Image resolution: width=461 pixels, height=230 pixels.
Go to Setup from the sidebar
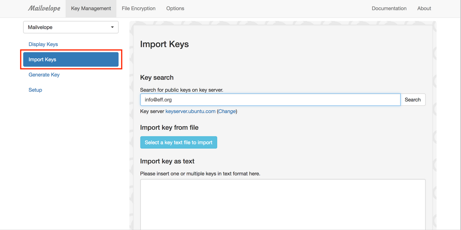coord(35,90)
